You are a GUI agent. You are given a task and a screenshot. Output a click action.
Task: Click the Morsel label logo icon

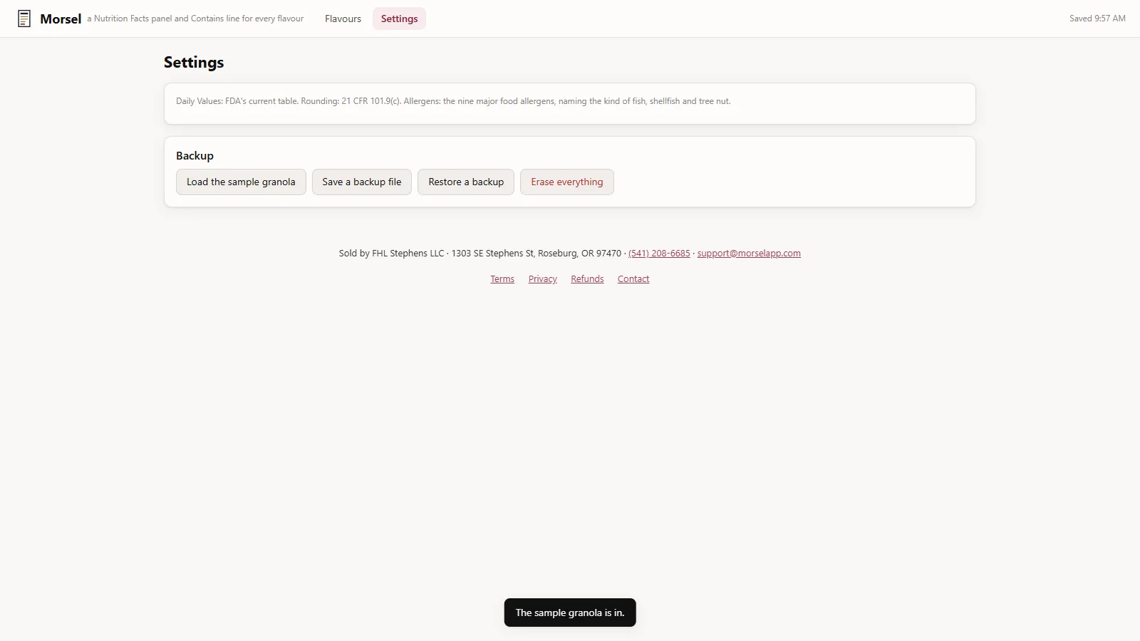(24, 19)
